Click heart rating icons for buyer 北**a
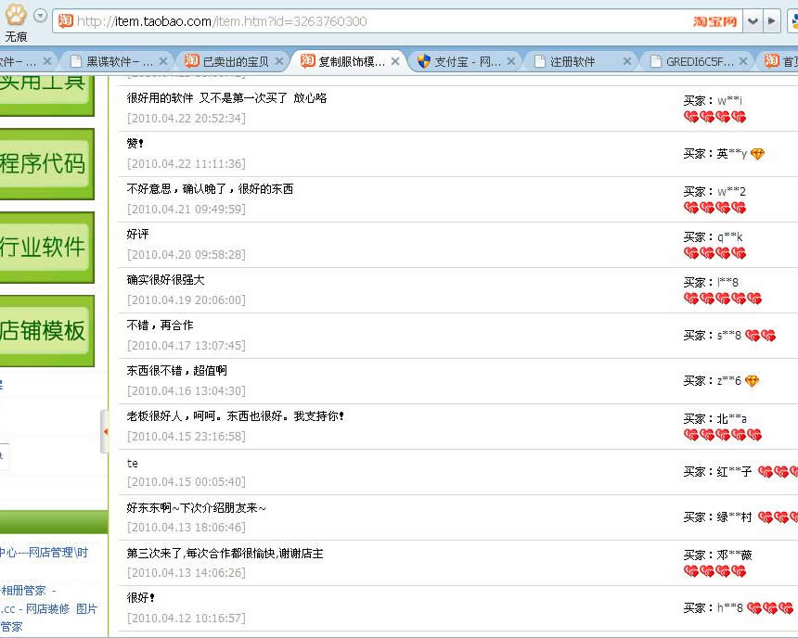The width and height of the screenshot is (798, 638). pyautogui.click(x=723, y=435)
